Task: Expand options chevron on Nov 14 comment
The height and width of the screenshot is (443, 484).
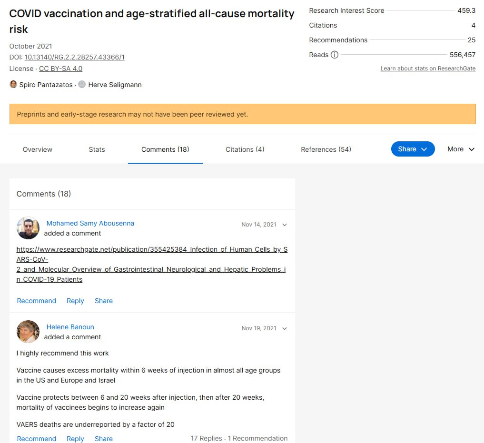Action: click(x=285, y=225)
